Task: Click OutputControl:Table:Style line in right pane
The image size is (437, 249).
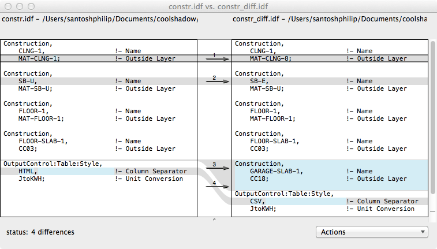Action: tap(330, 194)
